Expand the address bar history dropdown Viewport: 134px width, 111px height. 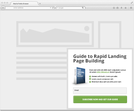pyautogui.click(x=50, y=8)
